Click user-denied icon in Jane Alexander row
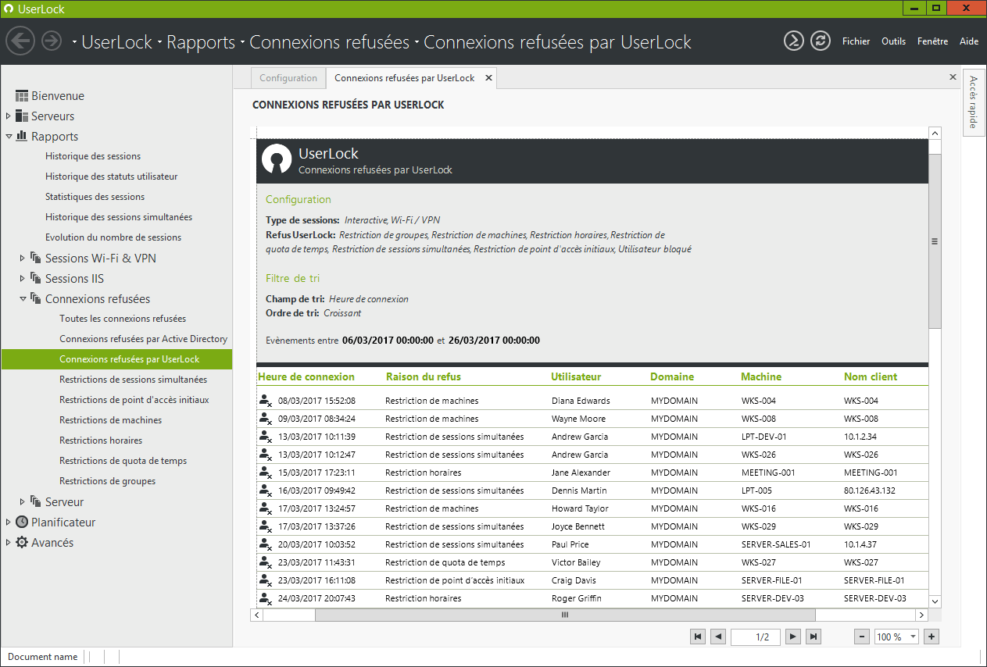The image size is (987, 667). click(265, 473)
